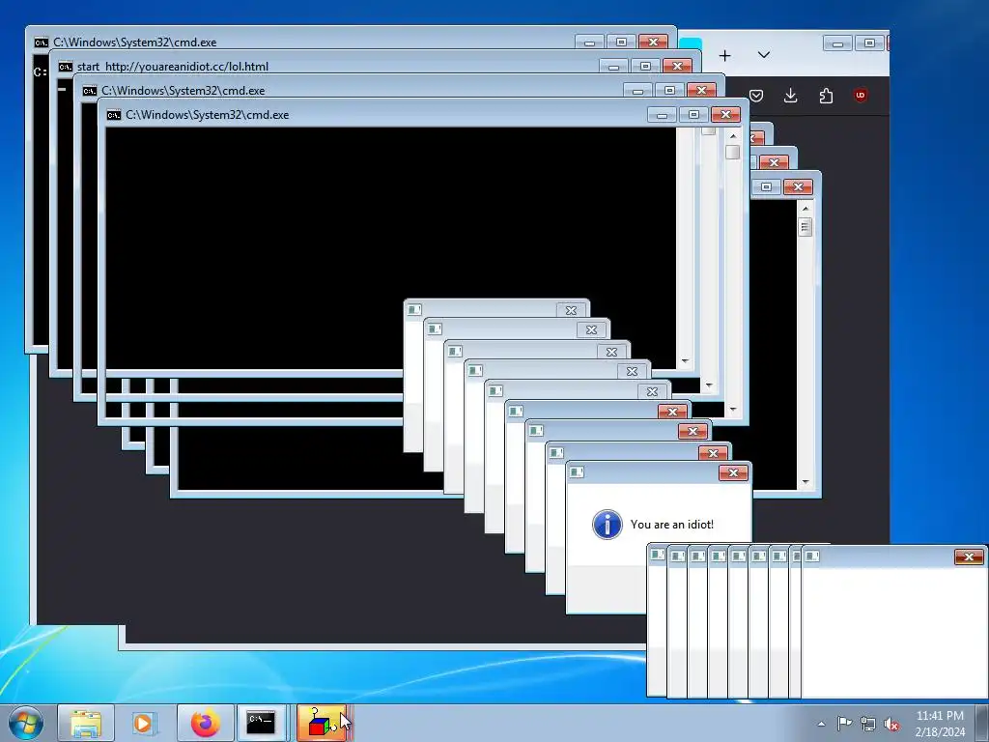Screen dimensions: 989x742
Task: Close the 'start http://youareanidiot.cc/lol.html' window
Action: (677, 67)
